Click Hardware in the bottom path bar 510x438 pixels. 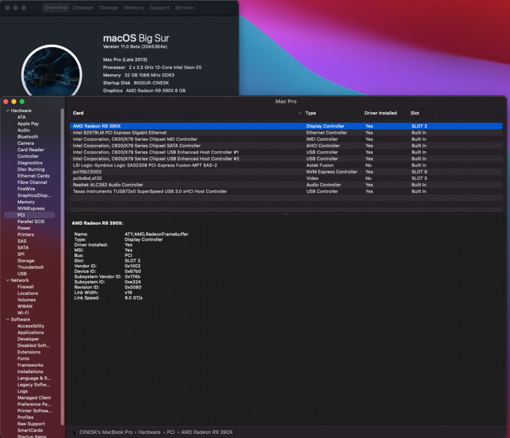point(150,432)
